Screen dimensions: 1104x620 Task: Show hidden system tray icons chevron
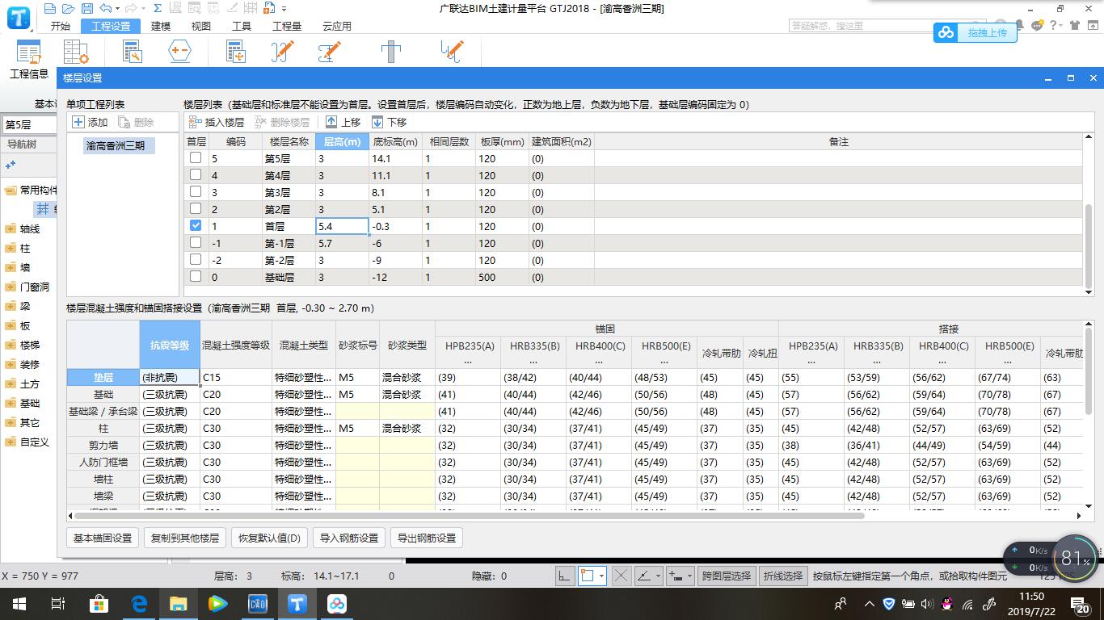870,603
